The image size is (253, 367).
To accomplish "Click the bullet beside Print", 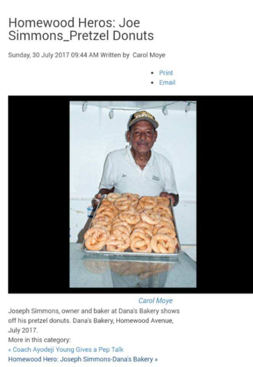I will pyautogui.click(x=152, y=73).
